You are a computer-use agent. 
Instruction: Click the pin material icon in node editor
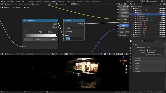[78, 4]
